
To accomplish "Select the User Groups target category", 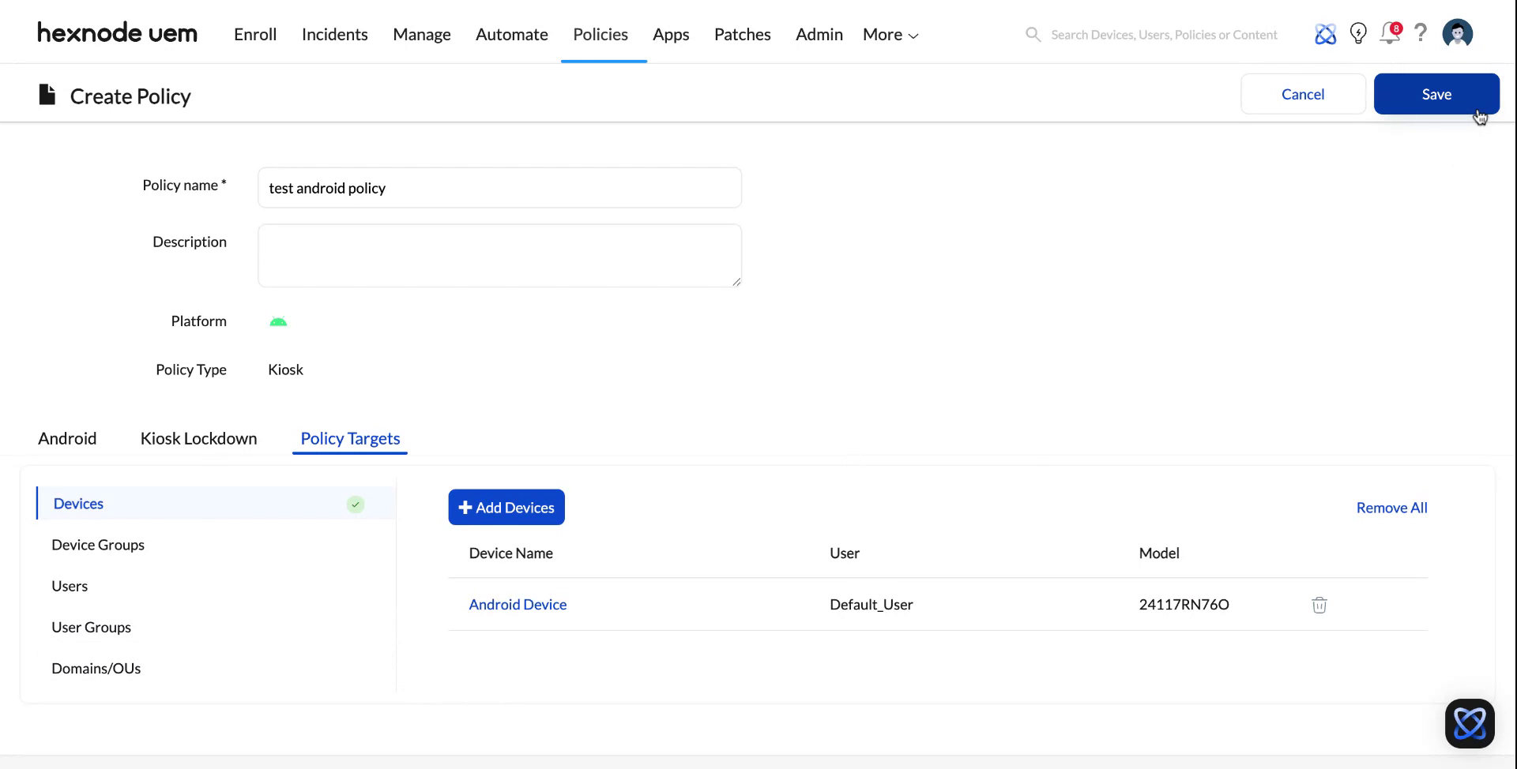I will tap(91, 627).
